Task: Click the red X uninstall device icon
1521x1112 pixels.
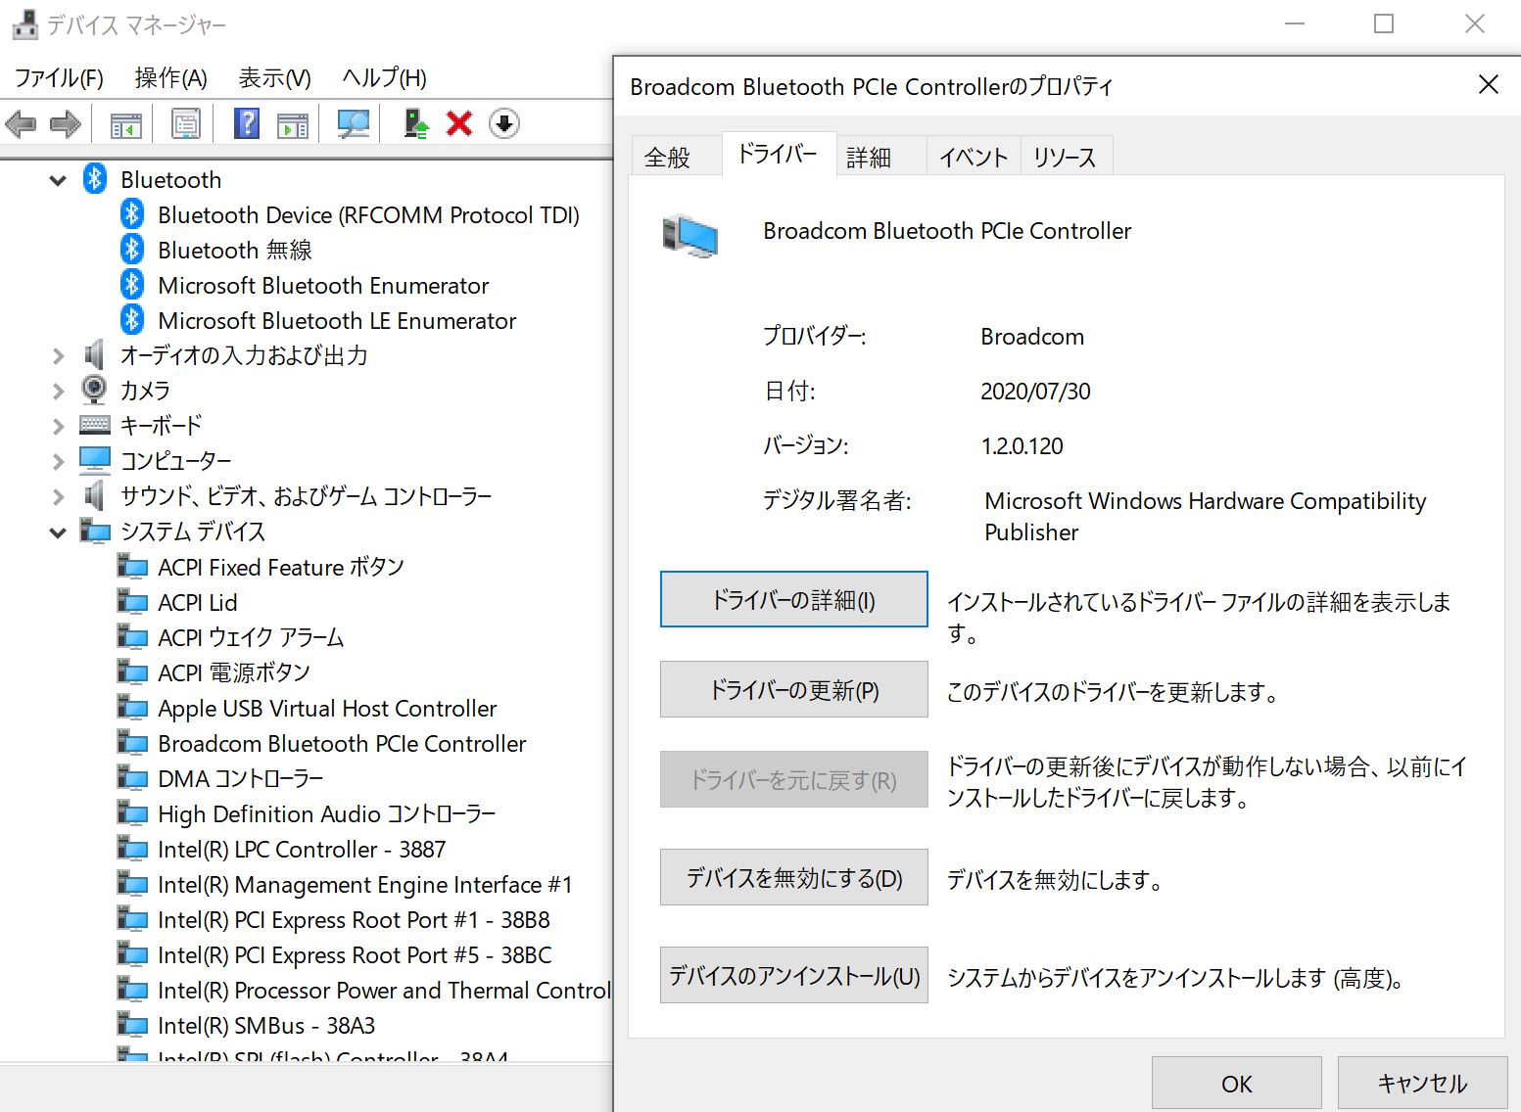Action: (459, 123)
